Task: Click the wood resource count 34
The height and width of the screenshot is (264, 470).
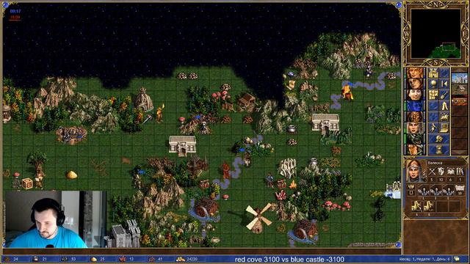Action: click(x=15, y=259)
